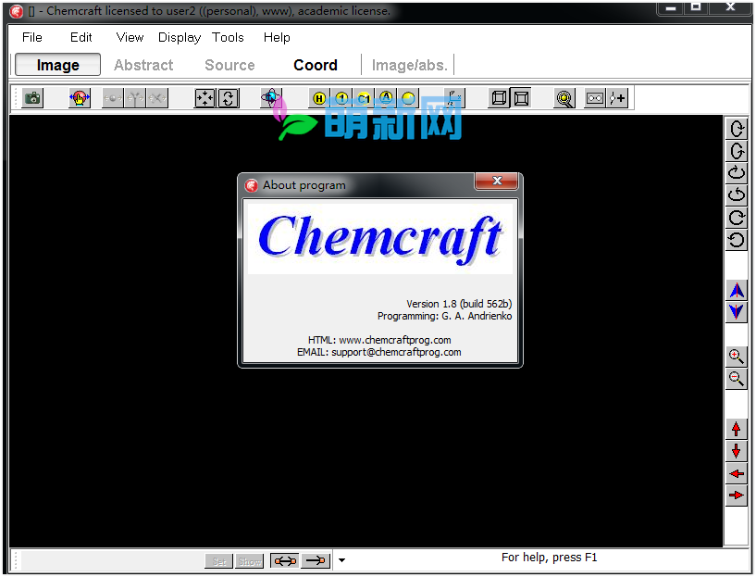Toggle the plain yellow ball icon

click(x=408, y=98)
